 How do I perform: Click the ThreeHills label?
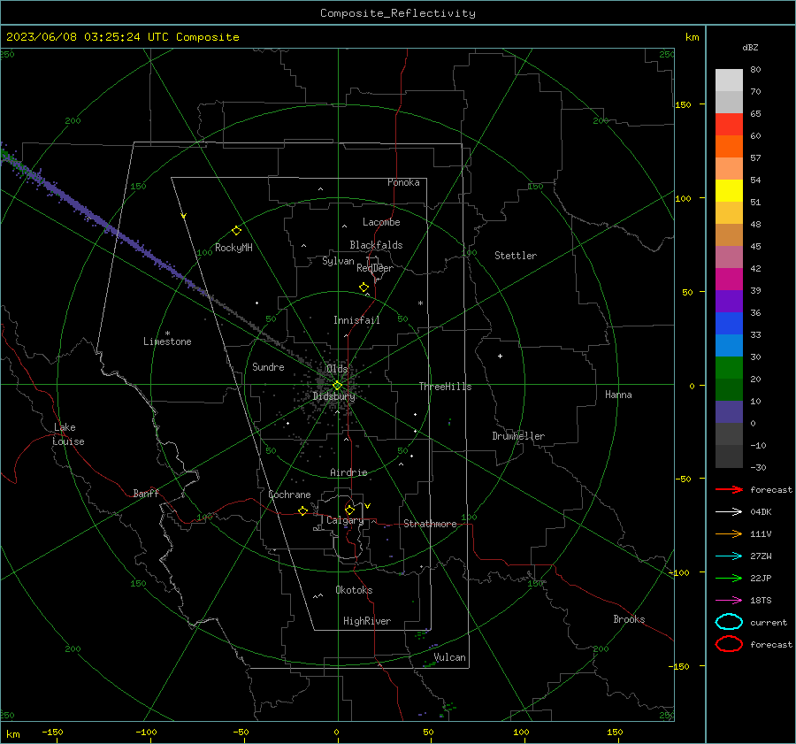pos(445,387)
